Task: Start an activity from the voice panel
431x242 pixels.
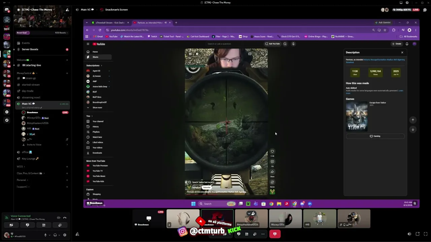Action: [x=44, y=225]
